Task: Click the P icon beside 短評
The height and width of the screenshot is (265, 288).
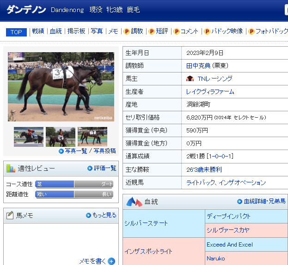Action: pyautogui.click(x=152, y=31)
